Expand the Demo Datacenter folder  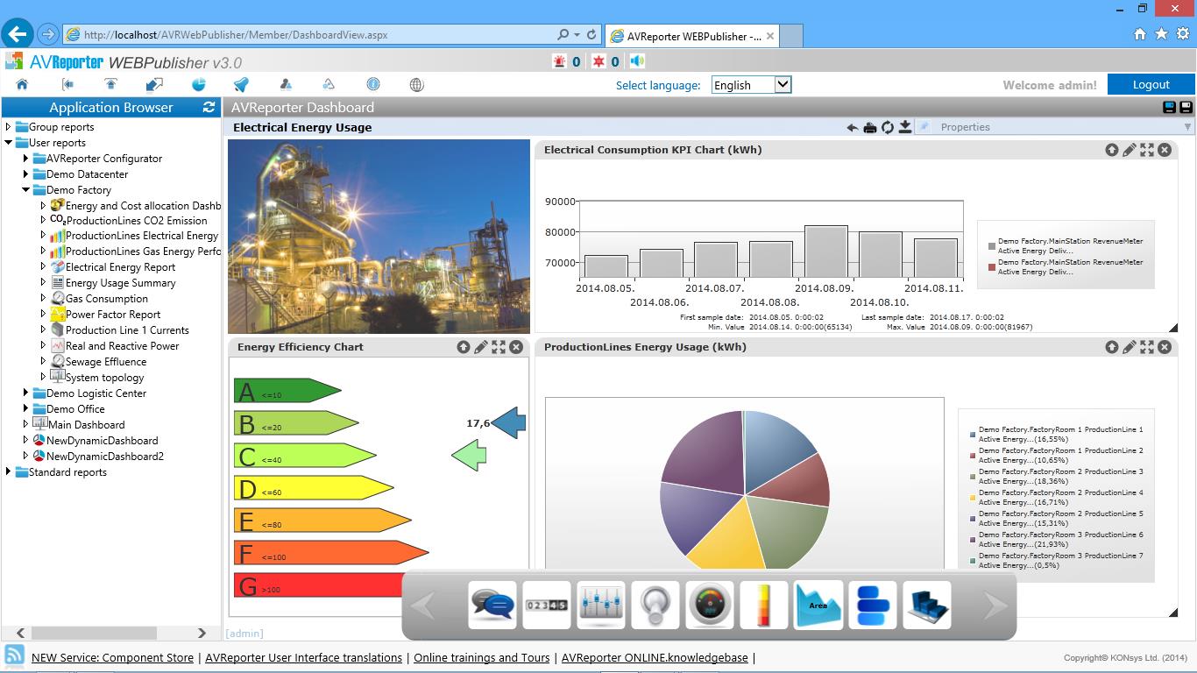pos(26,174)
